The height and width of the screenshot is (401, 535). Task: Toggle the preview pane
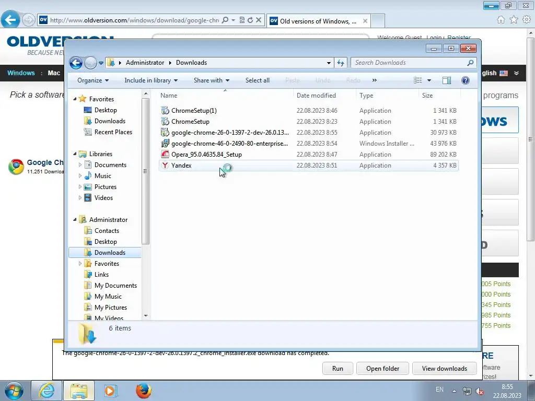click(447, 80)
